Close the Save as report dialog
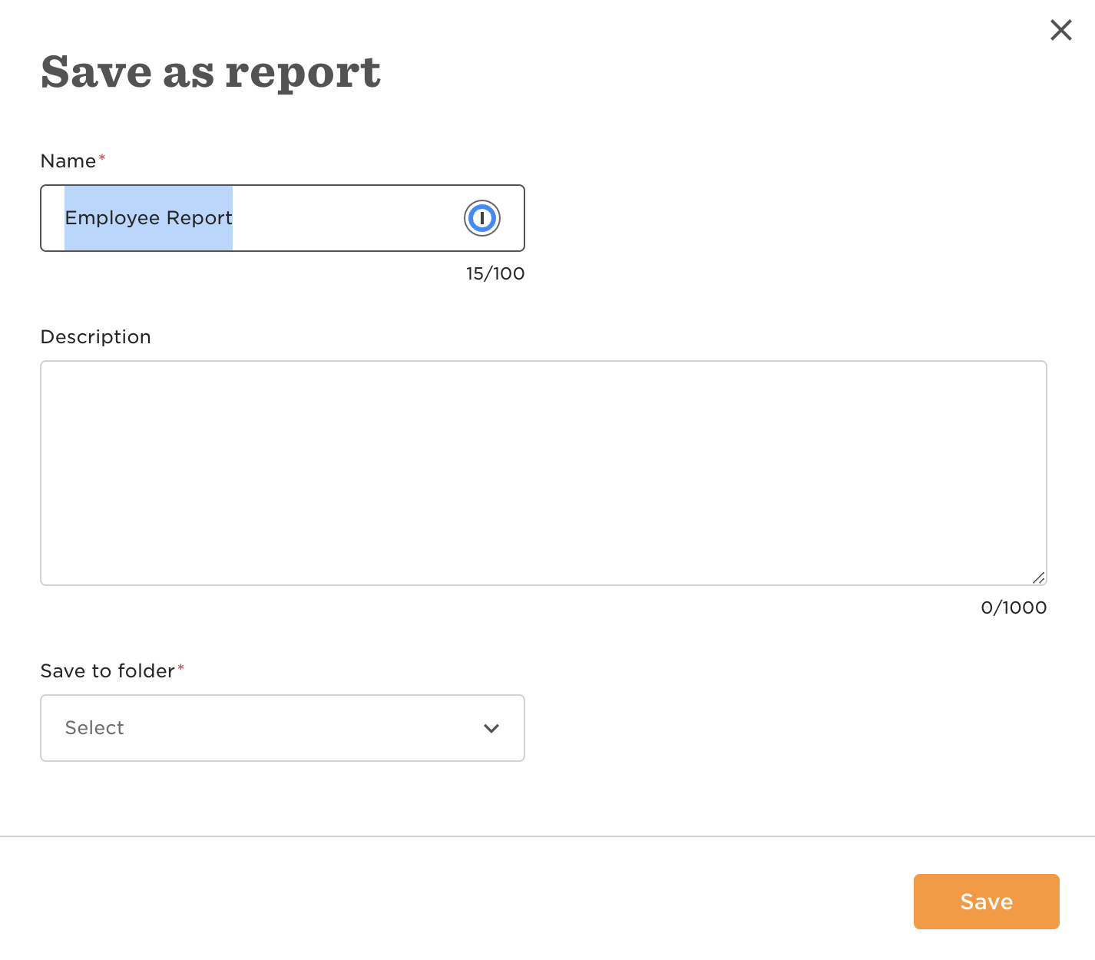Image resolution: width=1095 pixels, height=960 pixels. click(x=1060, y=30)
